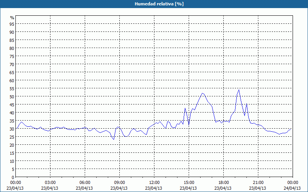Click the 15:00 time label
Screen dimensions: 308x192
(x=189, y=183)
